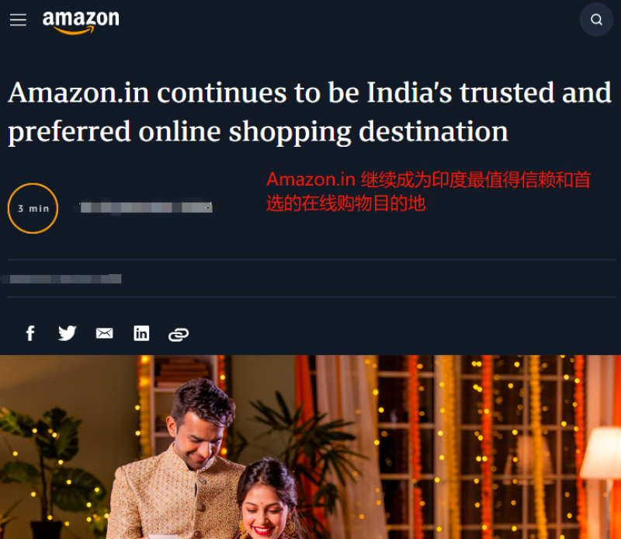Click the woman with red lipstick
The image size is (621, 539).
tap(269, 502)
